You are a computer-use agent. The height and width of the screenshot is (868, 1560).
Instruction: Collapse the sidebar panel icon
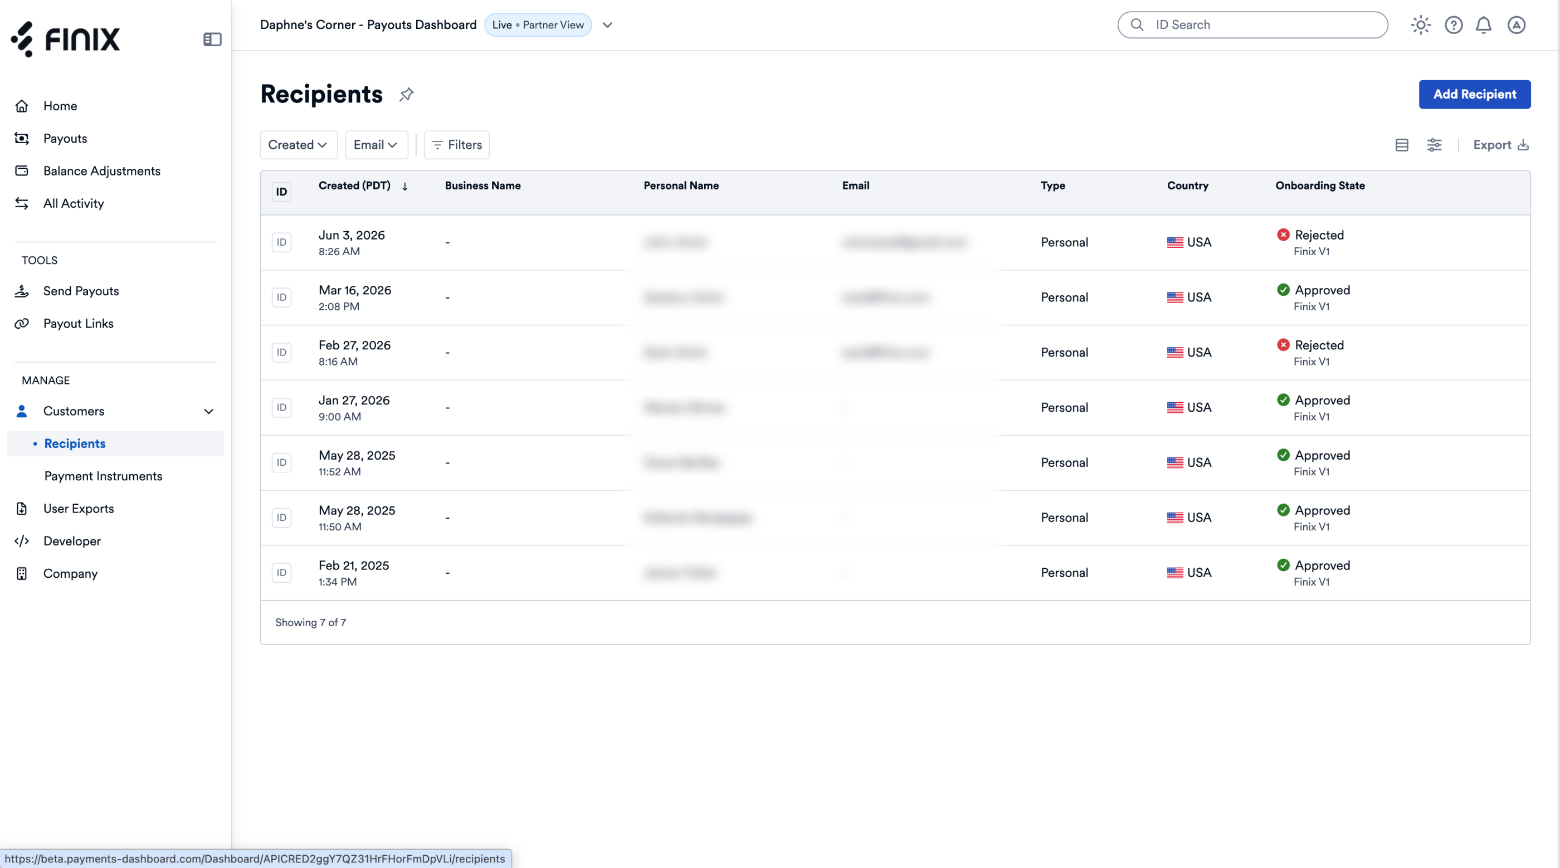tap(212, 40)
